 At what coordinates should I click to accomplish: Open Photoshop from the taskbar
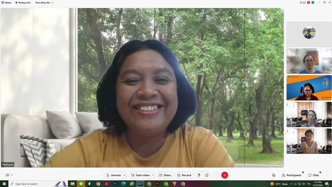(115, 184)
